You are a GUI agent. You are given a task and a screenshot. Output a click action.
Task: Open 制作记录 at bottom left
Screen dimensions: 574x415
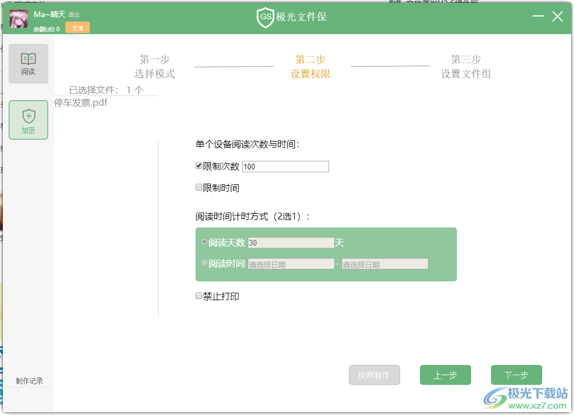[x=29, y=381]
